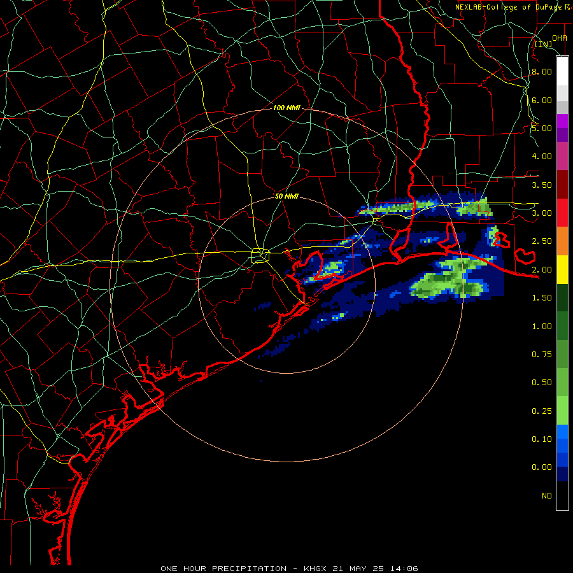Image resolution: width=573 pixels, height=573 pixels.
Task: Click the white top swatch of color scale
Action: 562,71
